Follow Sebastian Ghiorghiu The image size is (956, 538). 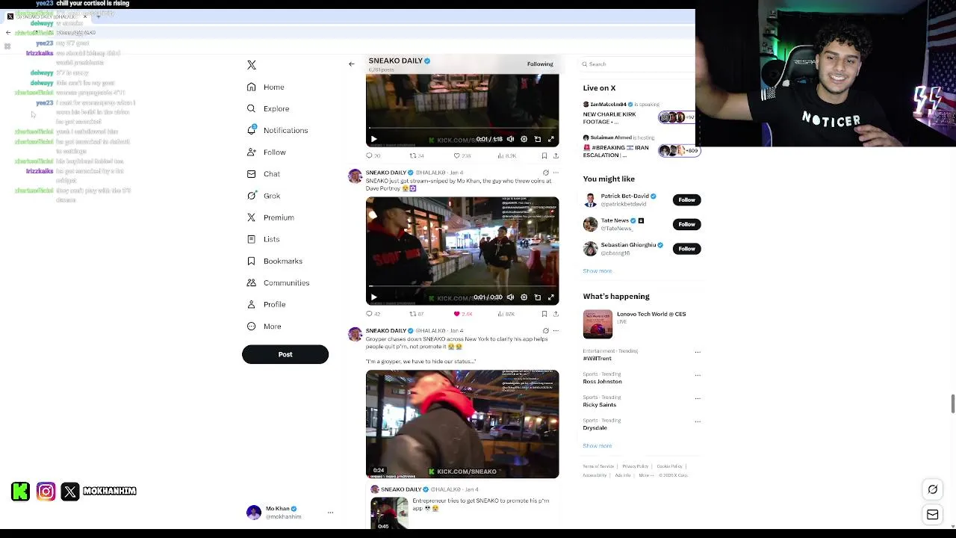(x=686, y=249)
